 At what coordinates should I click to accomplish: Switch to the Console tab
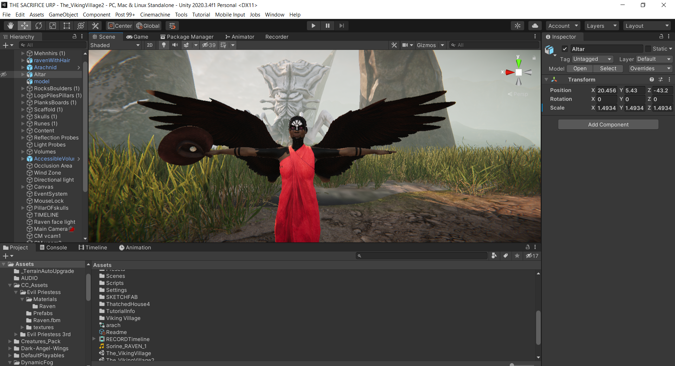pos(53,247)
